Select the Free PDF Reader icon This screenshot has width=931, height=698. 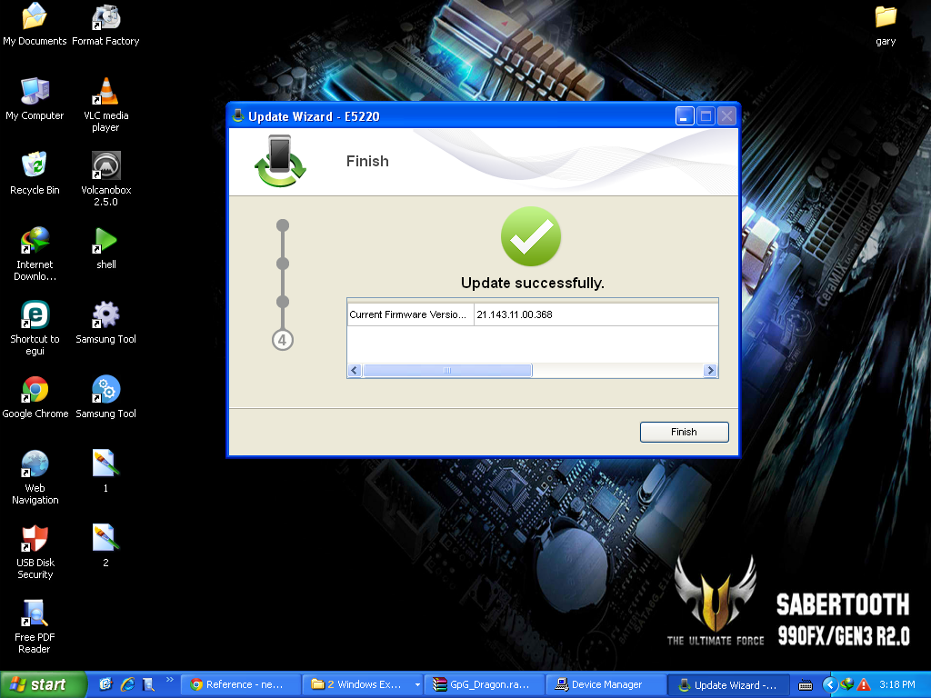click(x=35, y=613)
